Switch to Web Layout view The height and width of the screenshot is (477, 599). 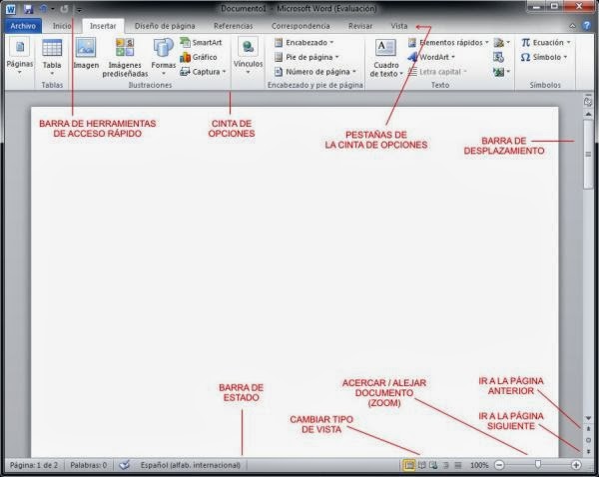433,465
